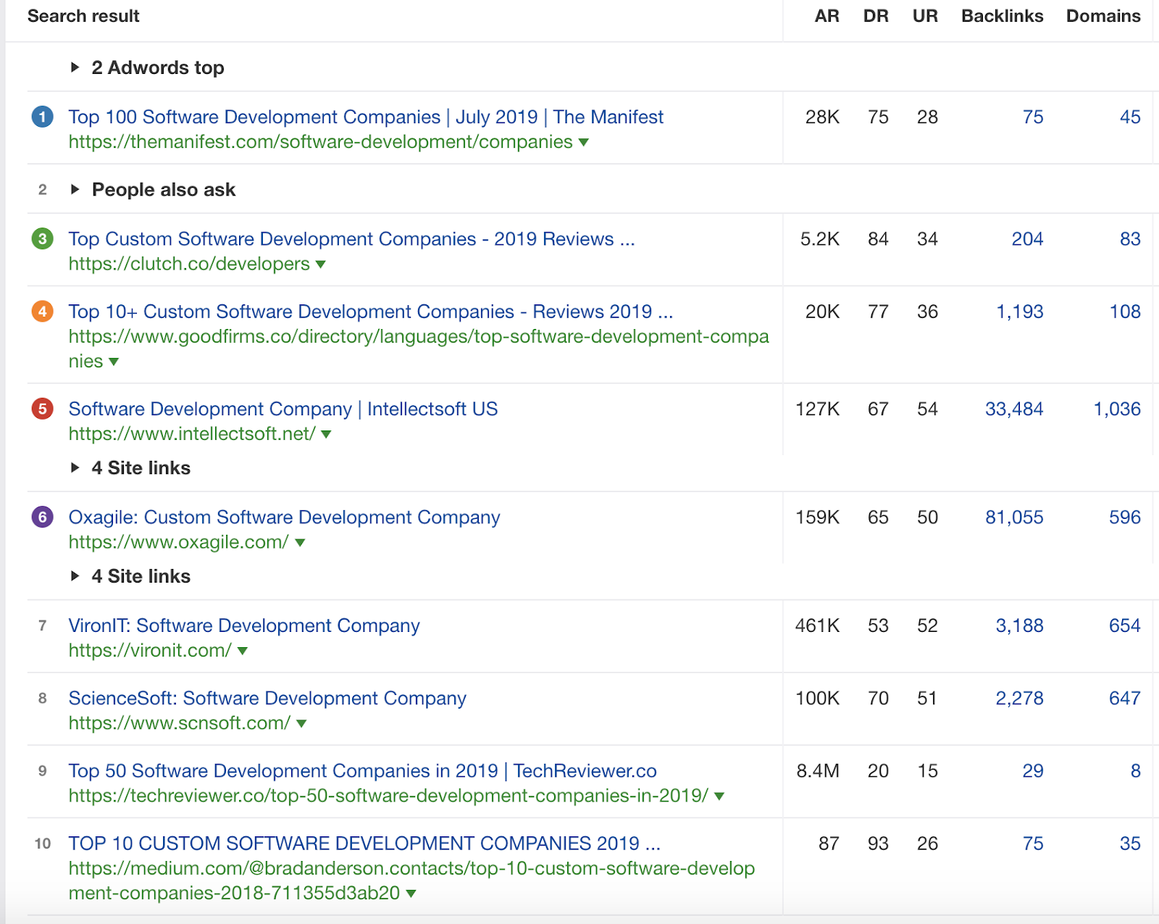Expand the 4 Site links under Oxagile
1159x924 pixels.
click(75, 576)
